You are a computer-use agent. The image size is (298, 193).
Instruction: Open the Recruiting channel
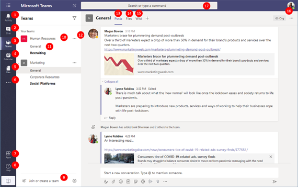(x=38, y=53)
